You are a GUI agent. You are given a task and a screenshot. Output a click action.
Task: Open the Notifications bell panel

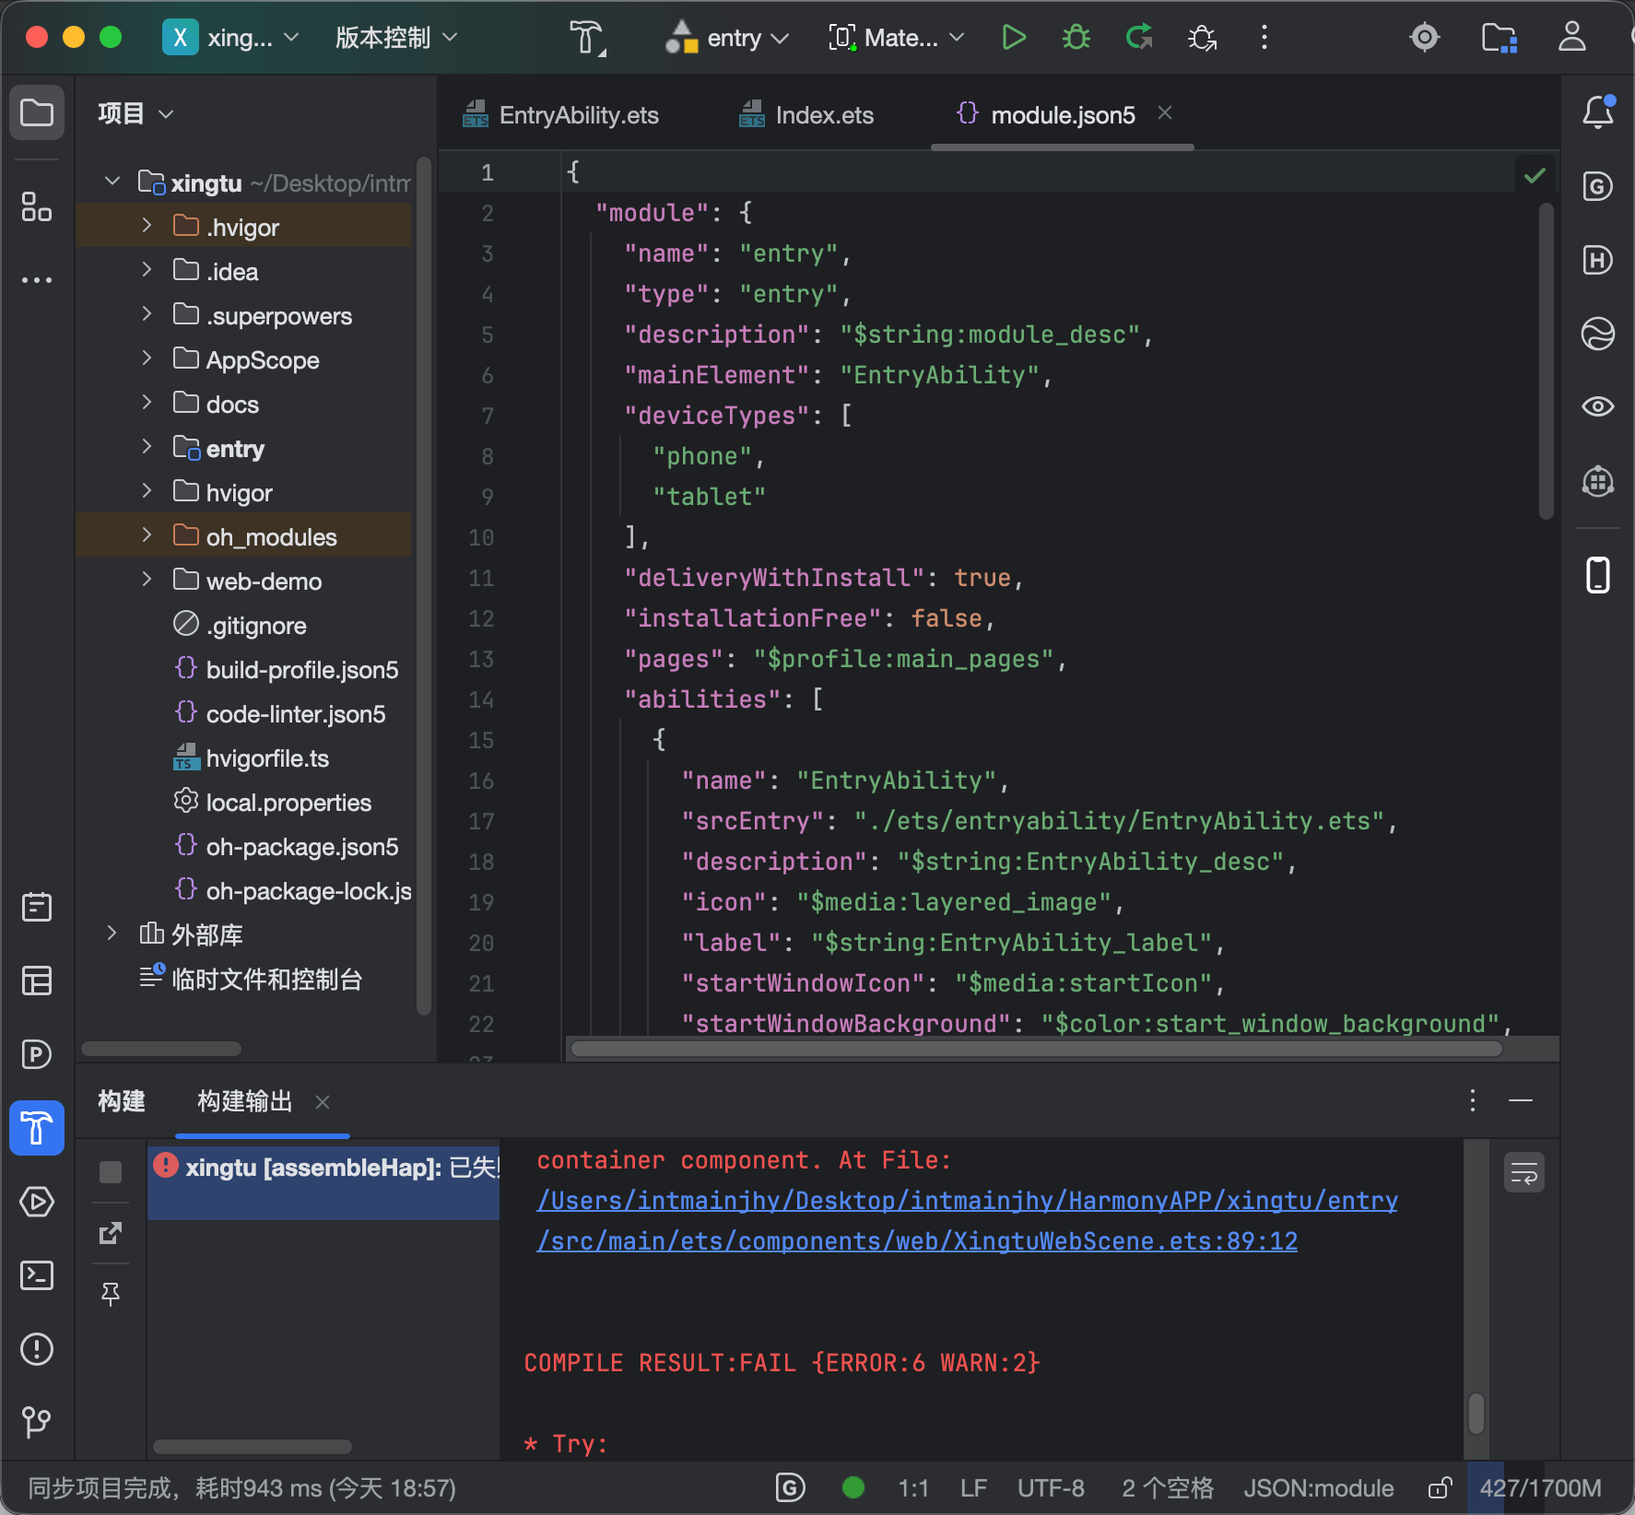(x=1598, y=112)
